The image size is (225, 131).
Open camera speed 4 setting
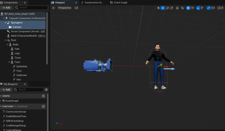(x=220, y=8)
